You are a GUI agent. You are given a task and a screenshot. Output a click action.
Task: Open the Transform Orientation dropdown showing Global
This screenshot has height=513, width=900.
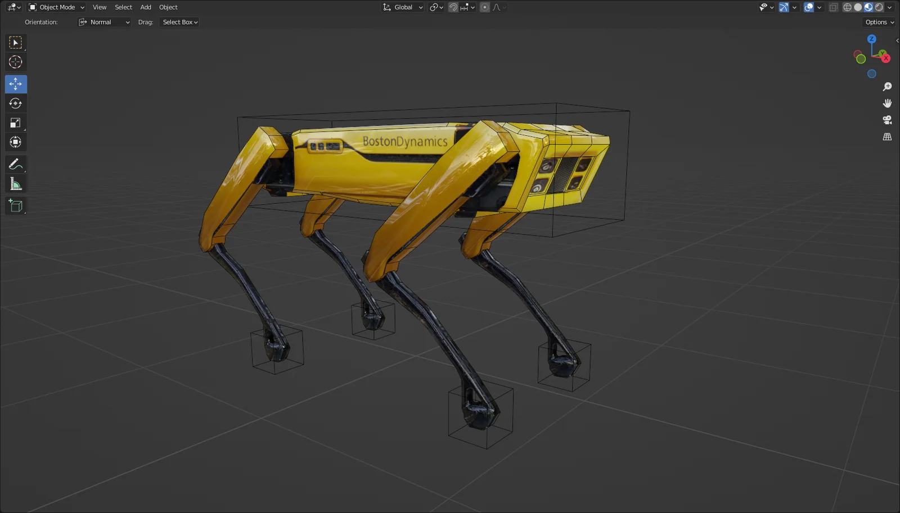[402, 7]
